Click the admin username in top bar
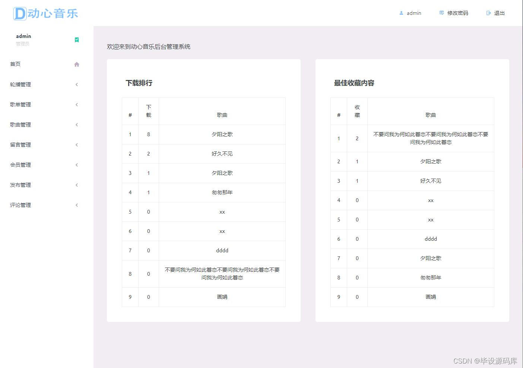 click(x=414, y=13)
